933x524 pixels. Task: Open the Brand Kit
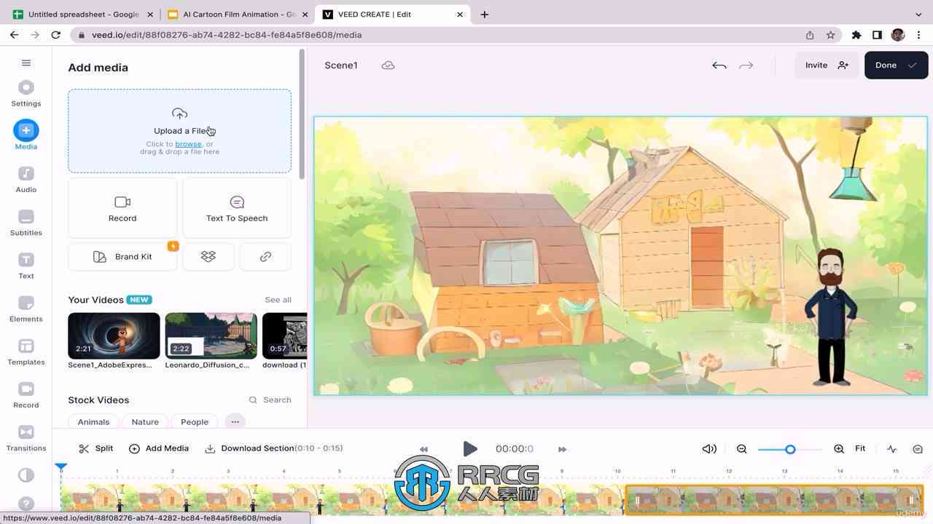click(x=122, y=256)
